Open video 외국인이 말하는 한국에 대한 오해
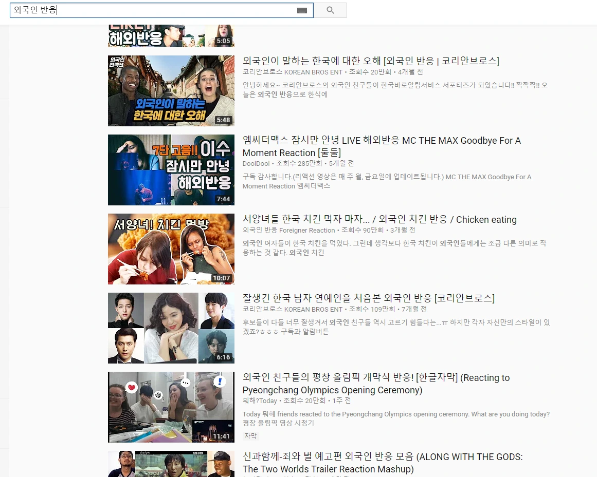597x477 pixels. coord(372,61)
